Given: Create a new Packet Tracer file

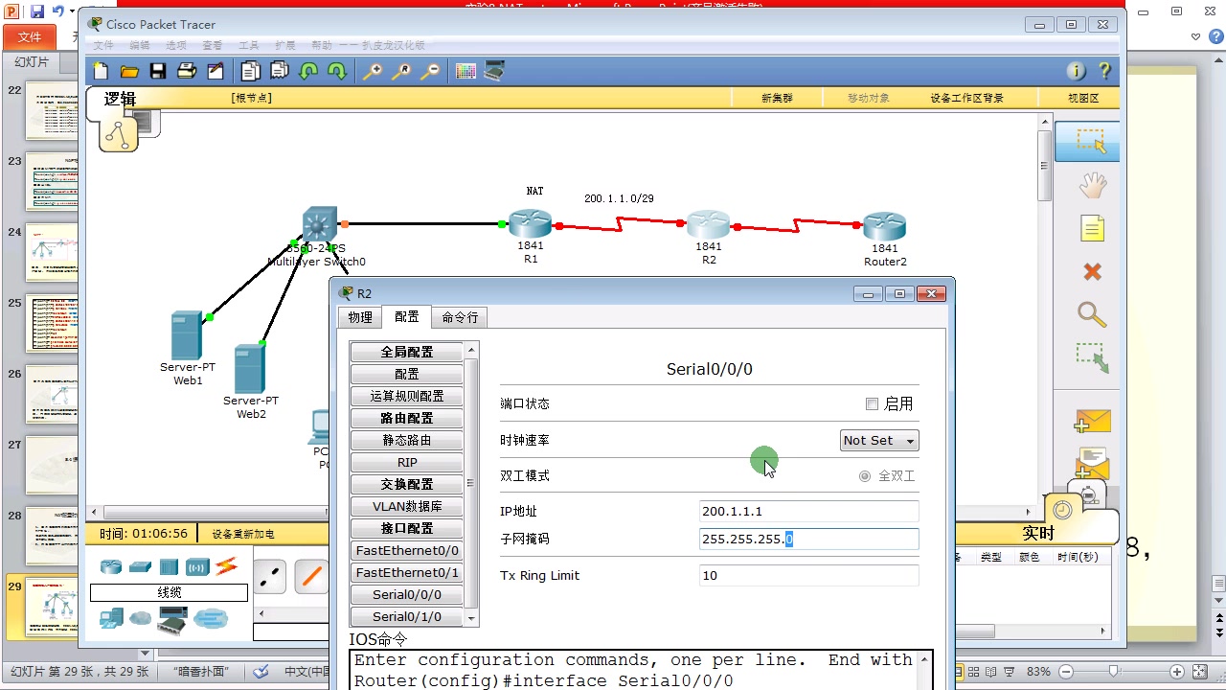Looking at the screenshot, I should click(x=101, y=71).
